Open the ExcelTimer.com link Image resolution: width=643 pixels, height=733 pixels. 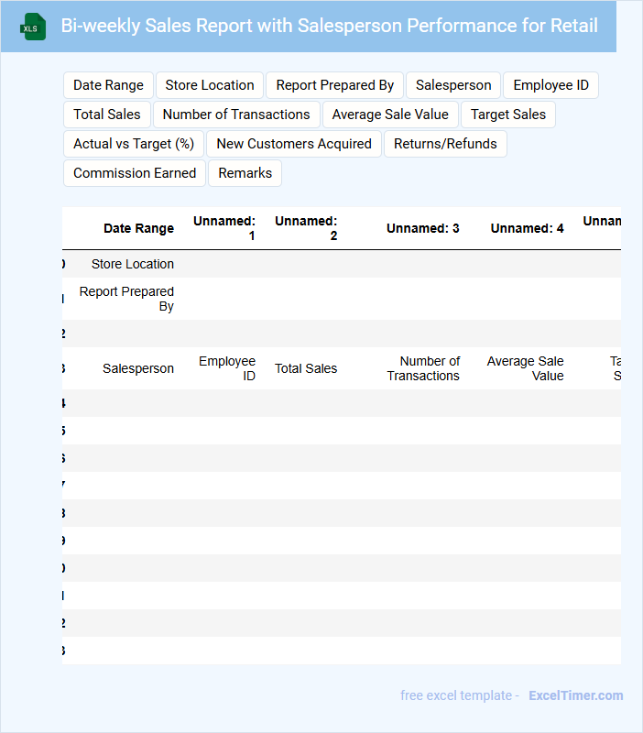[575, 695]
